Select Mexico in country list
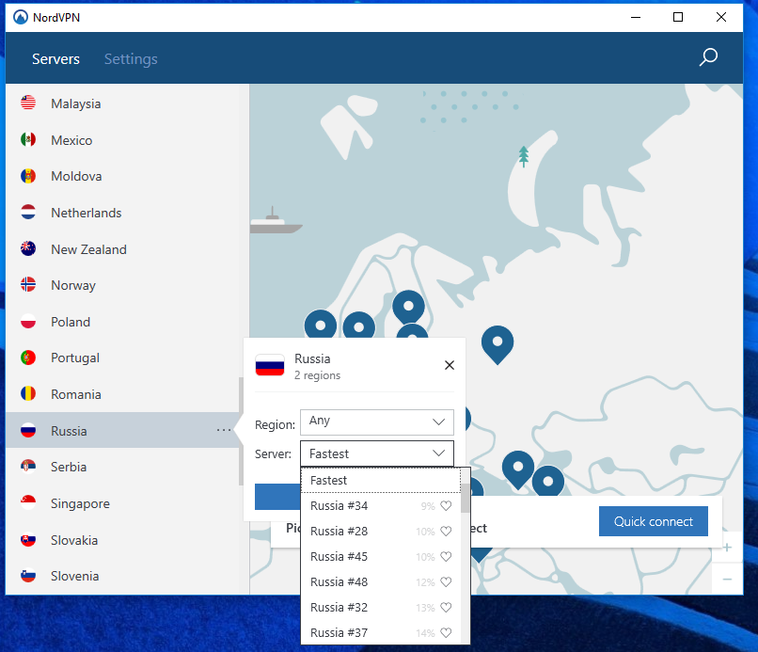Image resolution: width=758 pixels, height=652 pixels. tap(123, 140)
